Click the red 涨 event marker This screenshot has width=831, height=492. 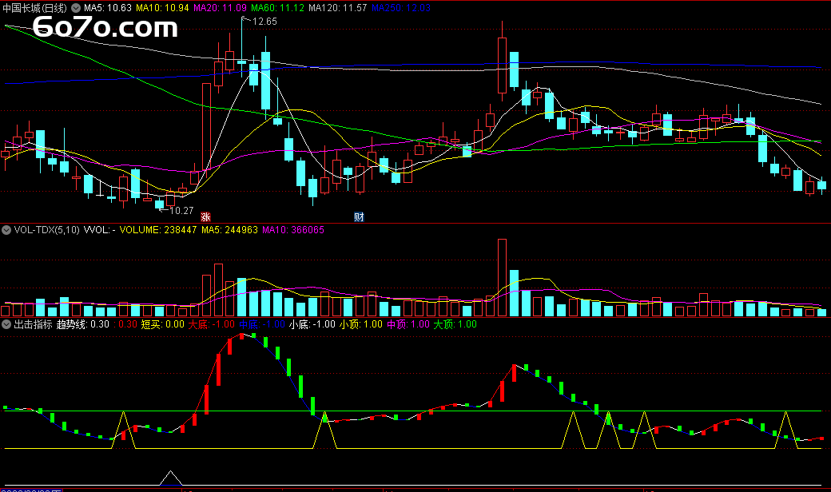(x=205, y=216)
